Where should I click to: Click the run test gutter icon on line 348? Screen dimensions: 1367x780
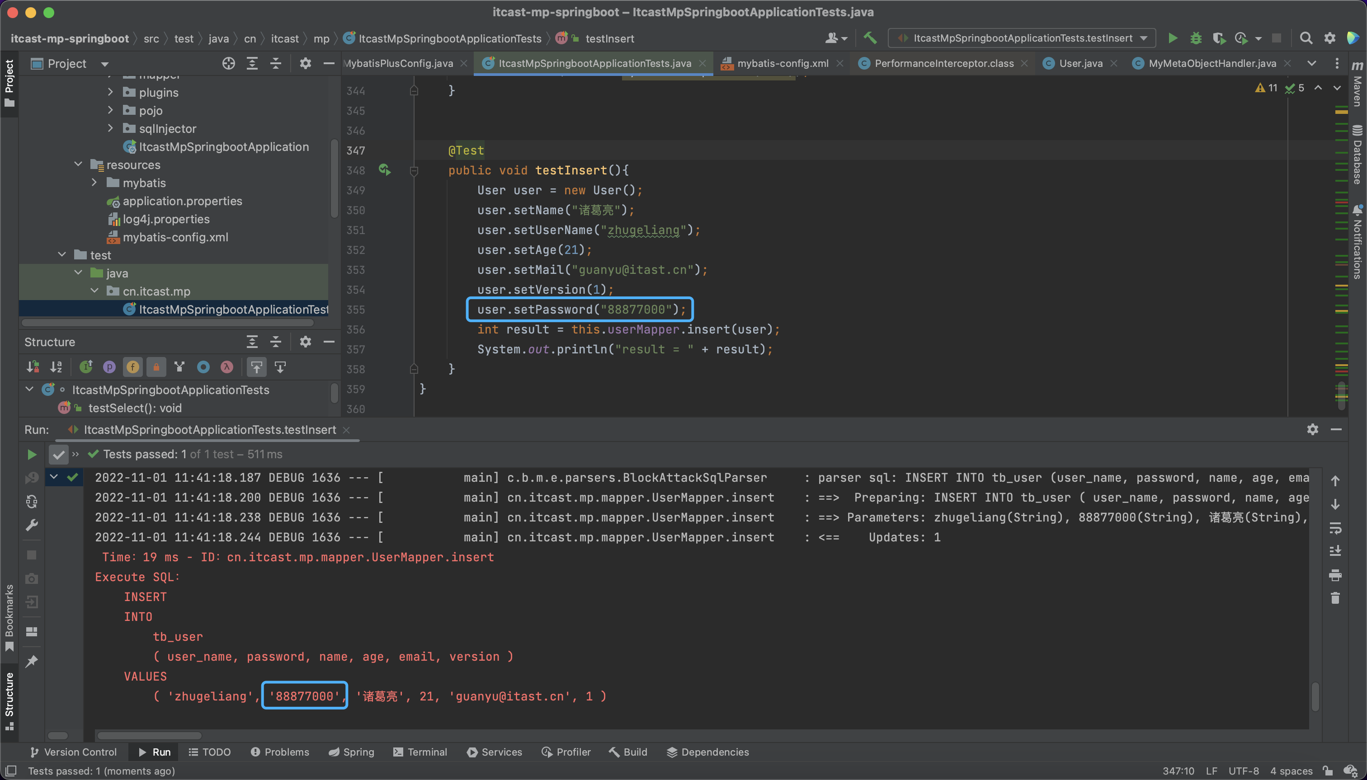coord(384,170)
